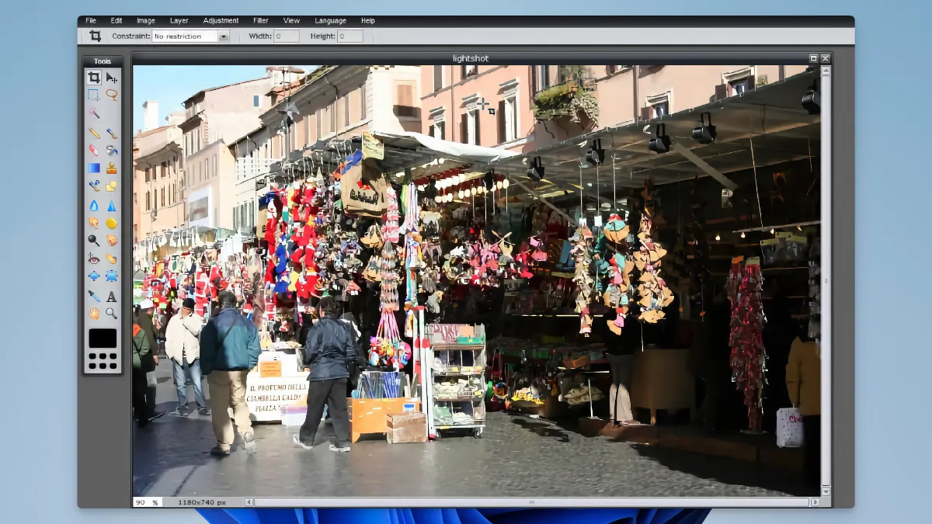The height and width of the screenshot is (524, 932).
Task: Select the Eraser tool
Action: point(94,150)
